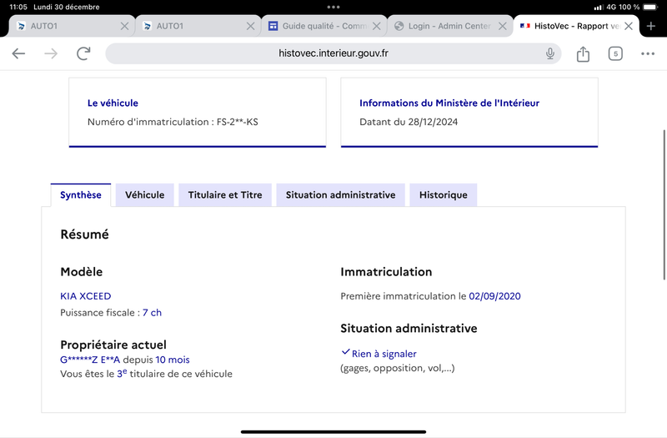Click the page vertical scrollbar
The height and width of the screenshot is (438, 667).
pos(664,204)
